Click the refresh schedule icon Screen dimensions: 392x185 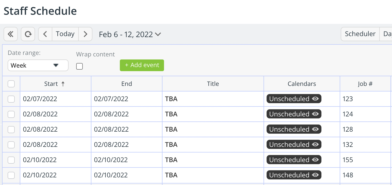(28, 34)
